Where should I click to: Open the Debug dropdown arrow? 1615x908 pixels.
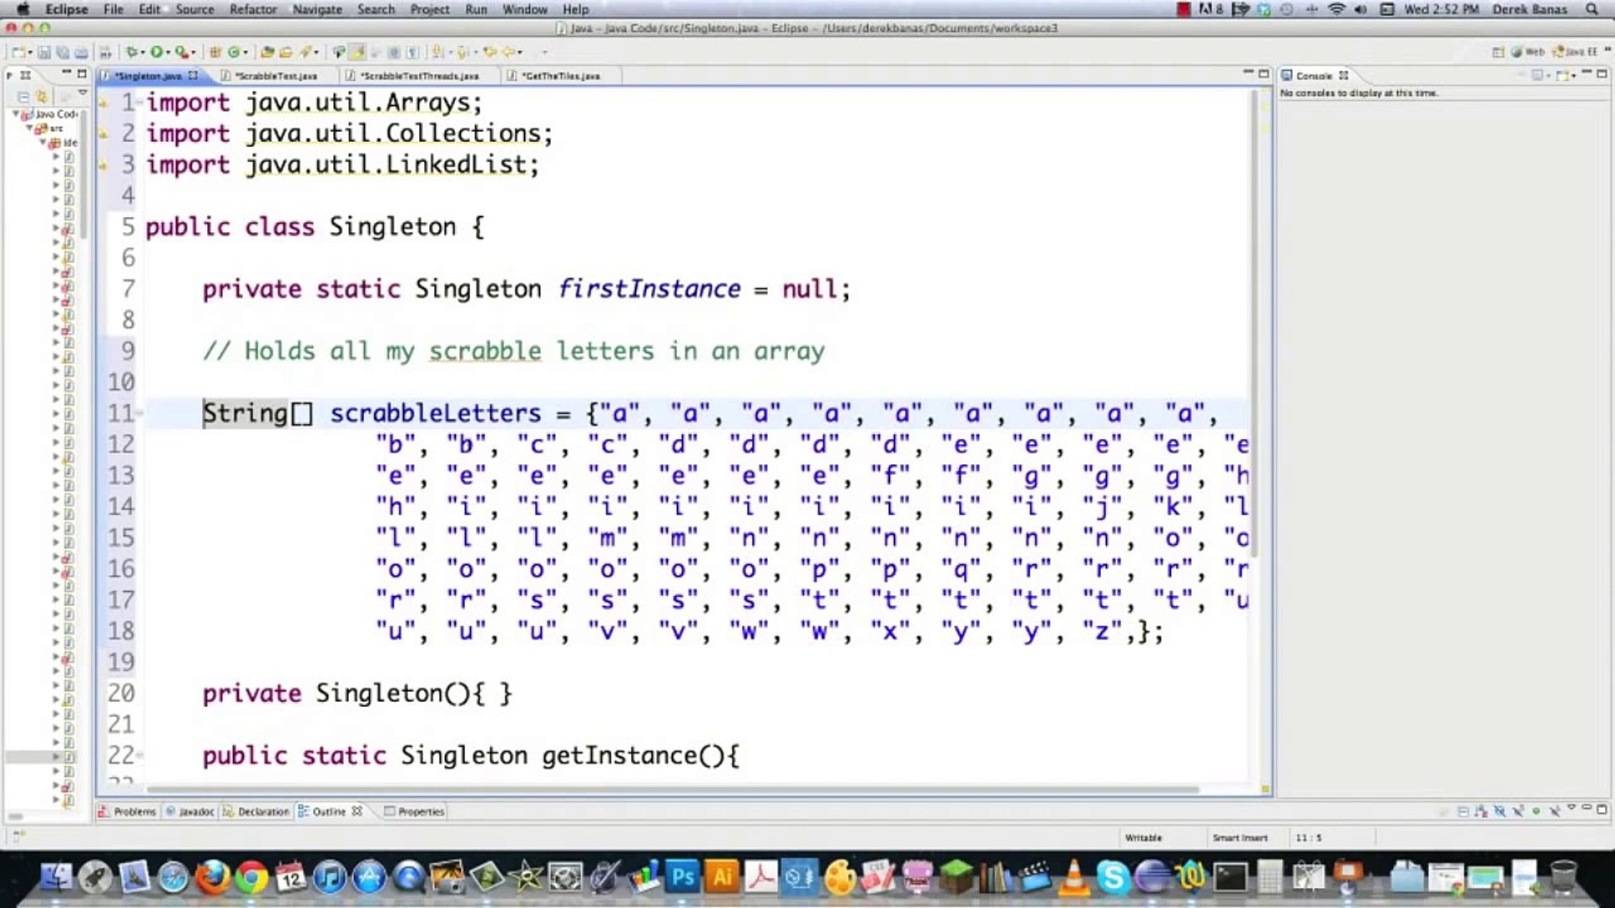point(143,53)
